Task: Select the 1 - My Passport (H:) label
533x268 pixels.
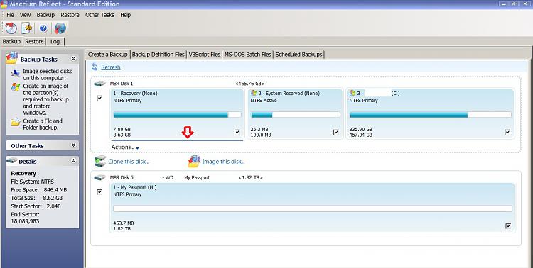Action: (x=135, y=187)
